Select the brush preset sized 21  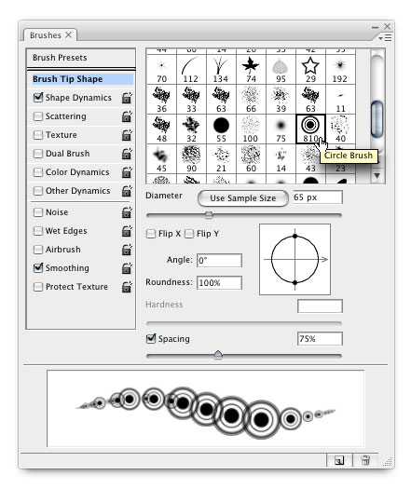pos(221,159)
